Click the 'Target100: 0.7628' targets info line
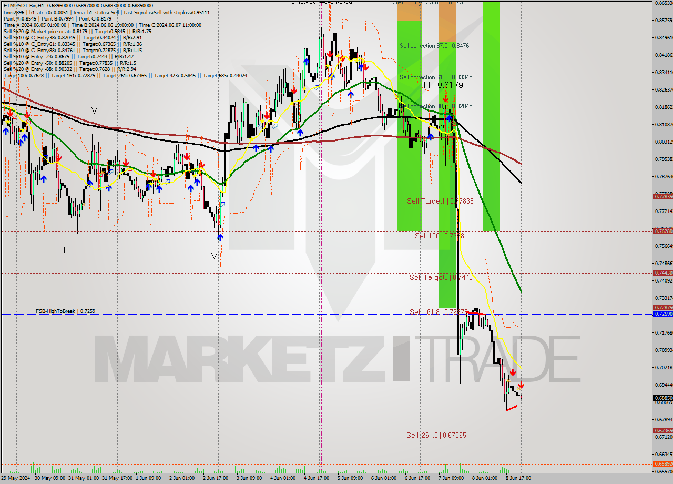673x484 pixels. pos(125,75)
